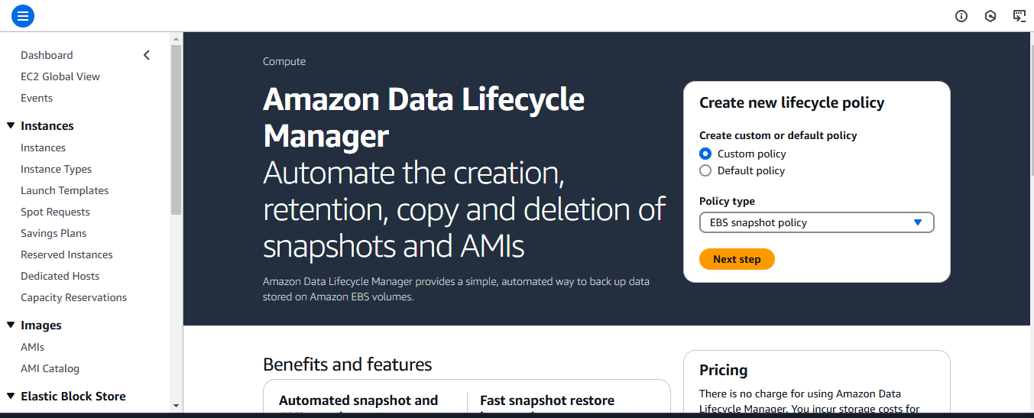Viewport: 1034px width, 418px height.
Task: Open the info help panel icon
Action: pos(961,16)
